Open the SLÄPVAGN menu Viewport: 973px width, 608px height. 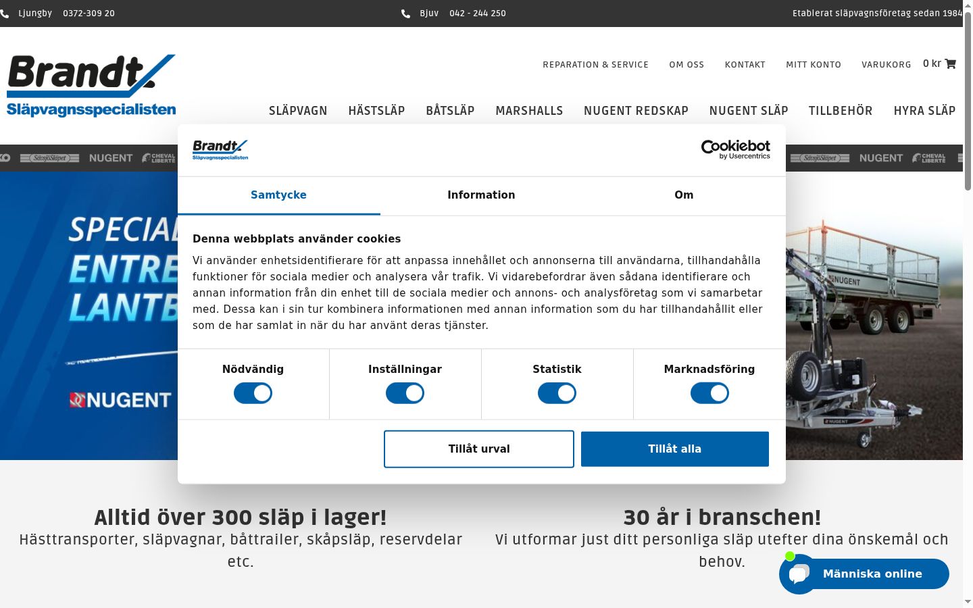[x=298, y=111]
